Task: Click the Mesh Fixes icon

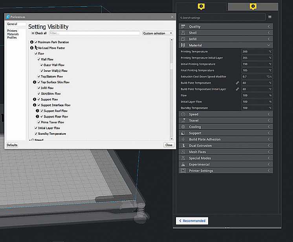Action: click(x=183, y=152)
